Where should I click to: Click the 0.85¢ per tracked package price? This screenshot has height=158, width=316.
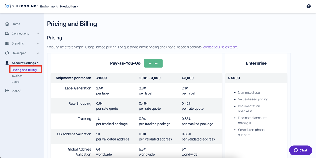tap(197, 121)
